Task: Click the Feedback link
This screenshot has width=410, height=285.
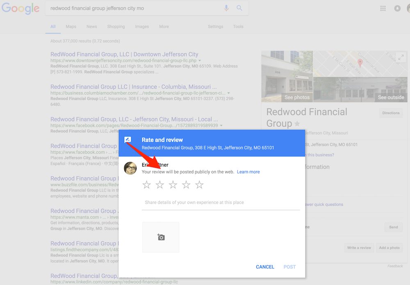Action: (395, 266)
